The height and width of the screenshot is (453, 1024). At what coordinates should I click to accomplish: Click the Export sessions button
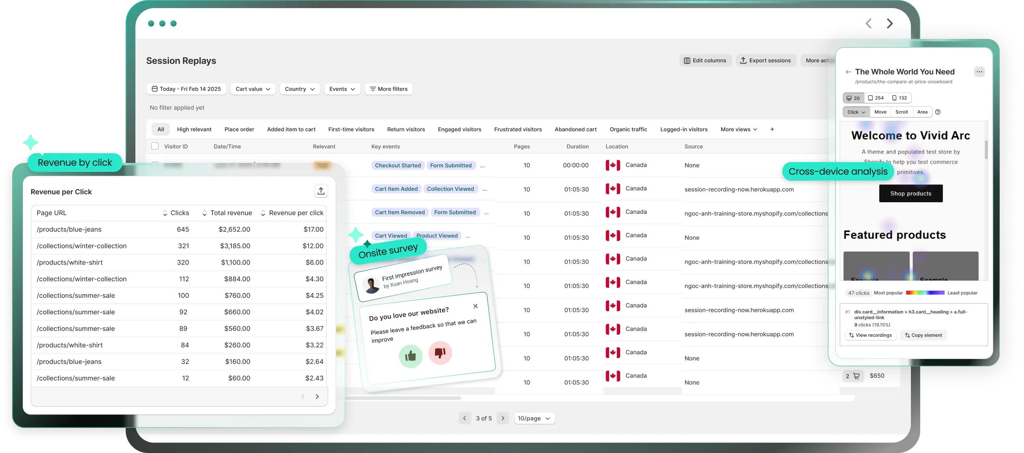[x=765, y=60]
